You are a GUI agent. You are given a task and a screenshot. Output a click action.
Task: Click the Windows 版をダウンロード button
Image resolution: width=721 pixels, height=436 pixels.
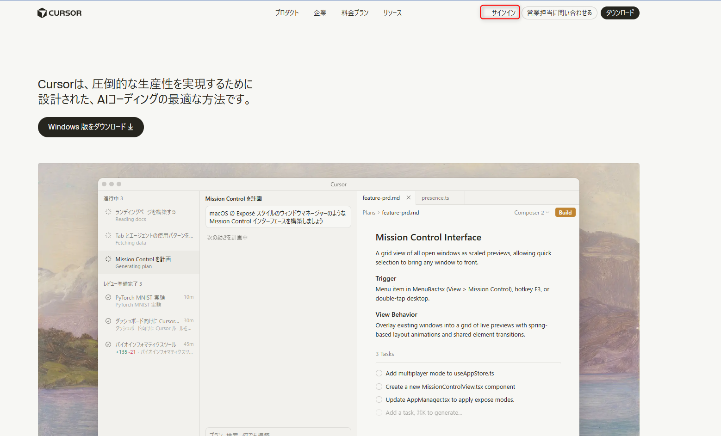pyautogui.click(x=91, y=127)
